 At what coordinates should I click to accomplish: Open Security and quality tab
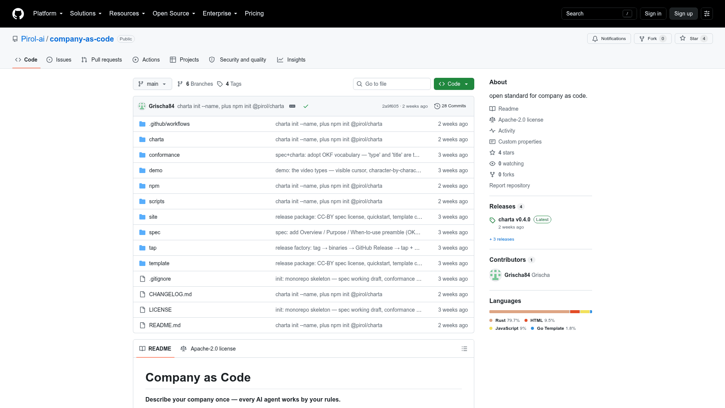point(238,60)
